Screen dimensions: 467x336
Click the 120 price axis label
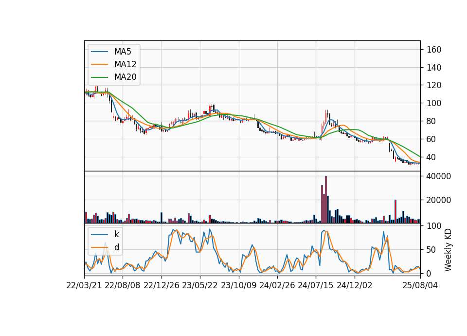tap(434, 85)
